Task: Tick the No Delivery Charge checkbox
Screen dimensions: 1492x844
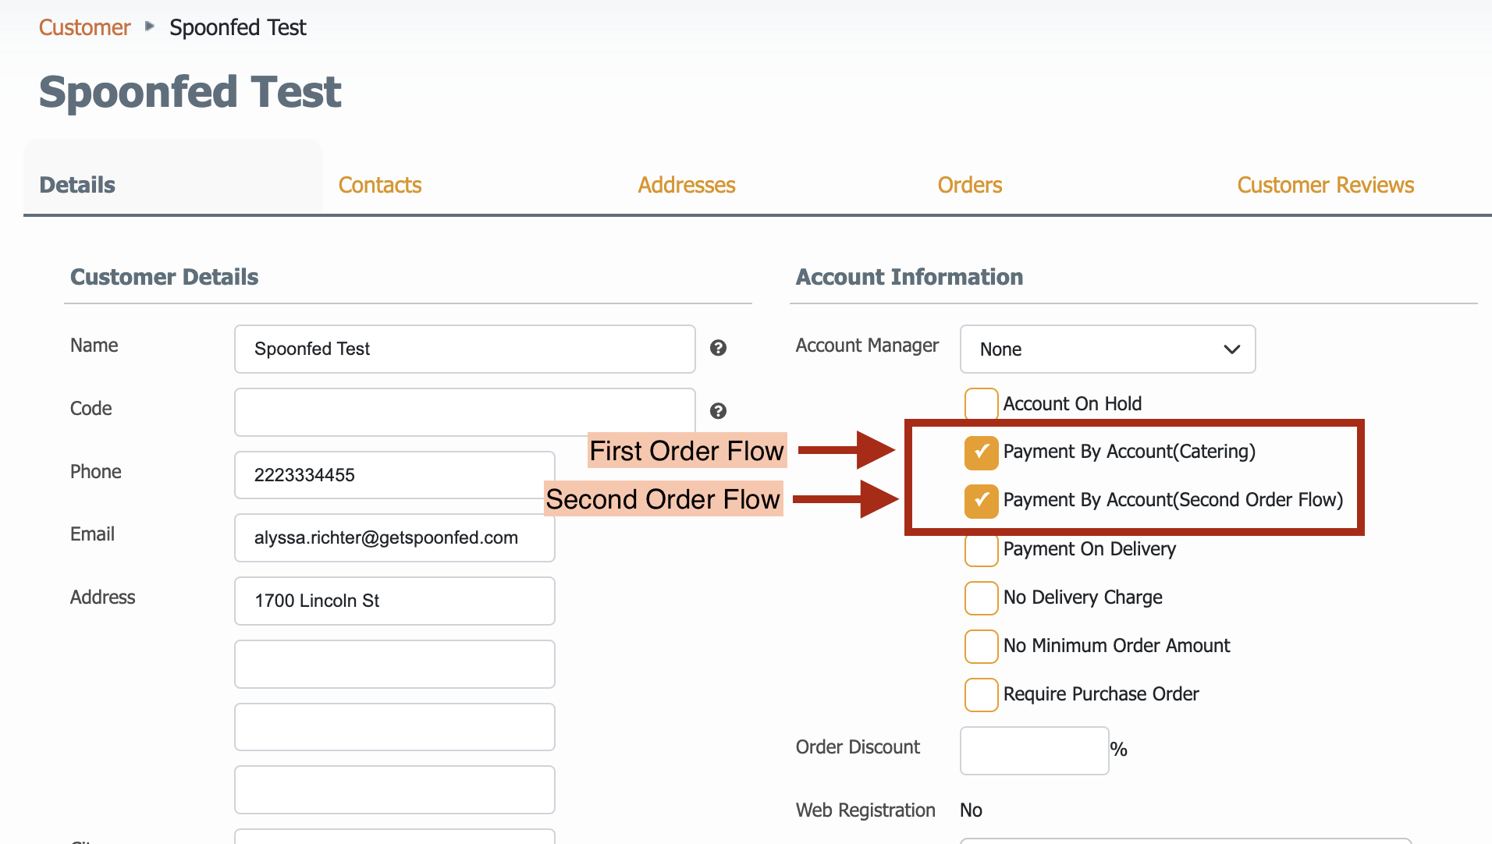Action: [981, 598]
